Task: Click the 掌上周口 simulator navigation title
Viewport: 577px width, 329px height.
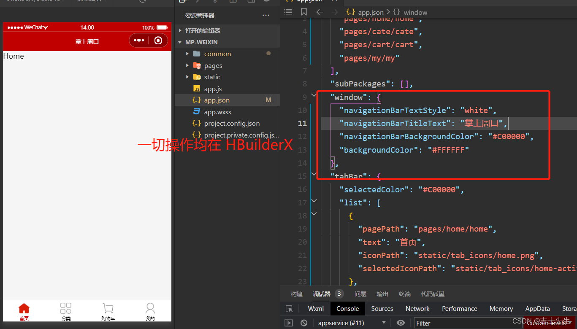Action: [87, 42]
